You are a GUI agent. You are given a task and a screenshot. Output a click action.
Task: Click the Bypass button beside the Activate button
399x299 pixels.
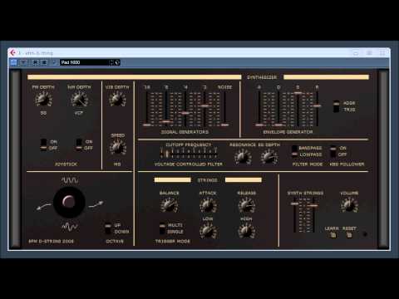[x=23, y=62]
